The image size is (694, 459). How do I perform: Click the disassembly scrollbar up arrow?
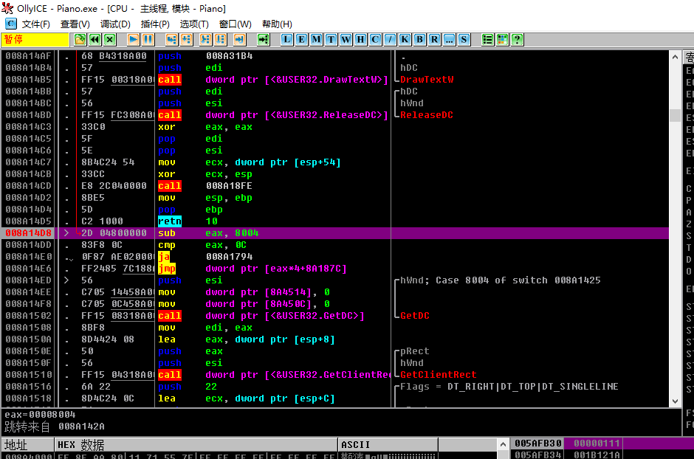click(x=675, y=57)
